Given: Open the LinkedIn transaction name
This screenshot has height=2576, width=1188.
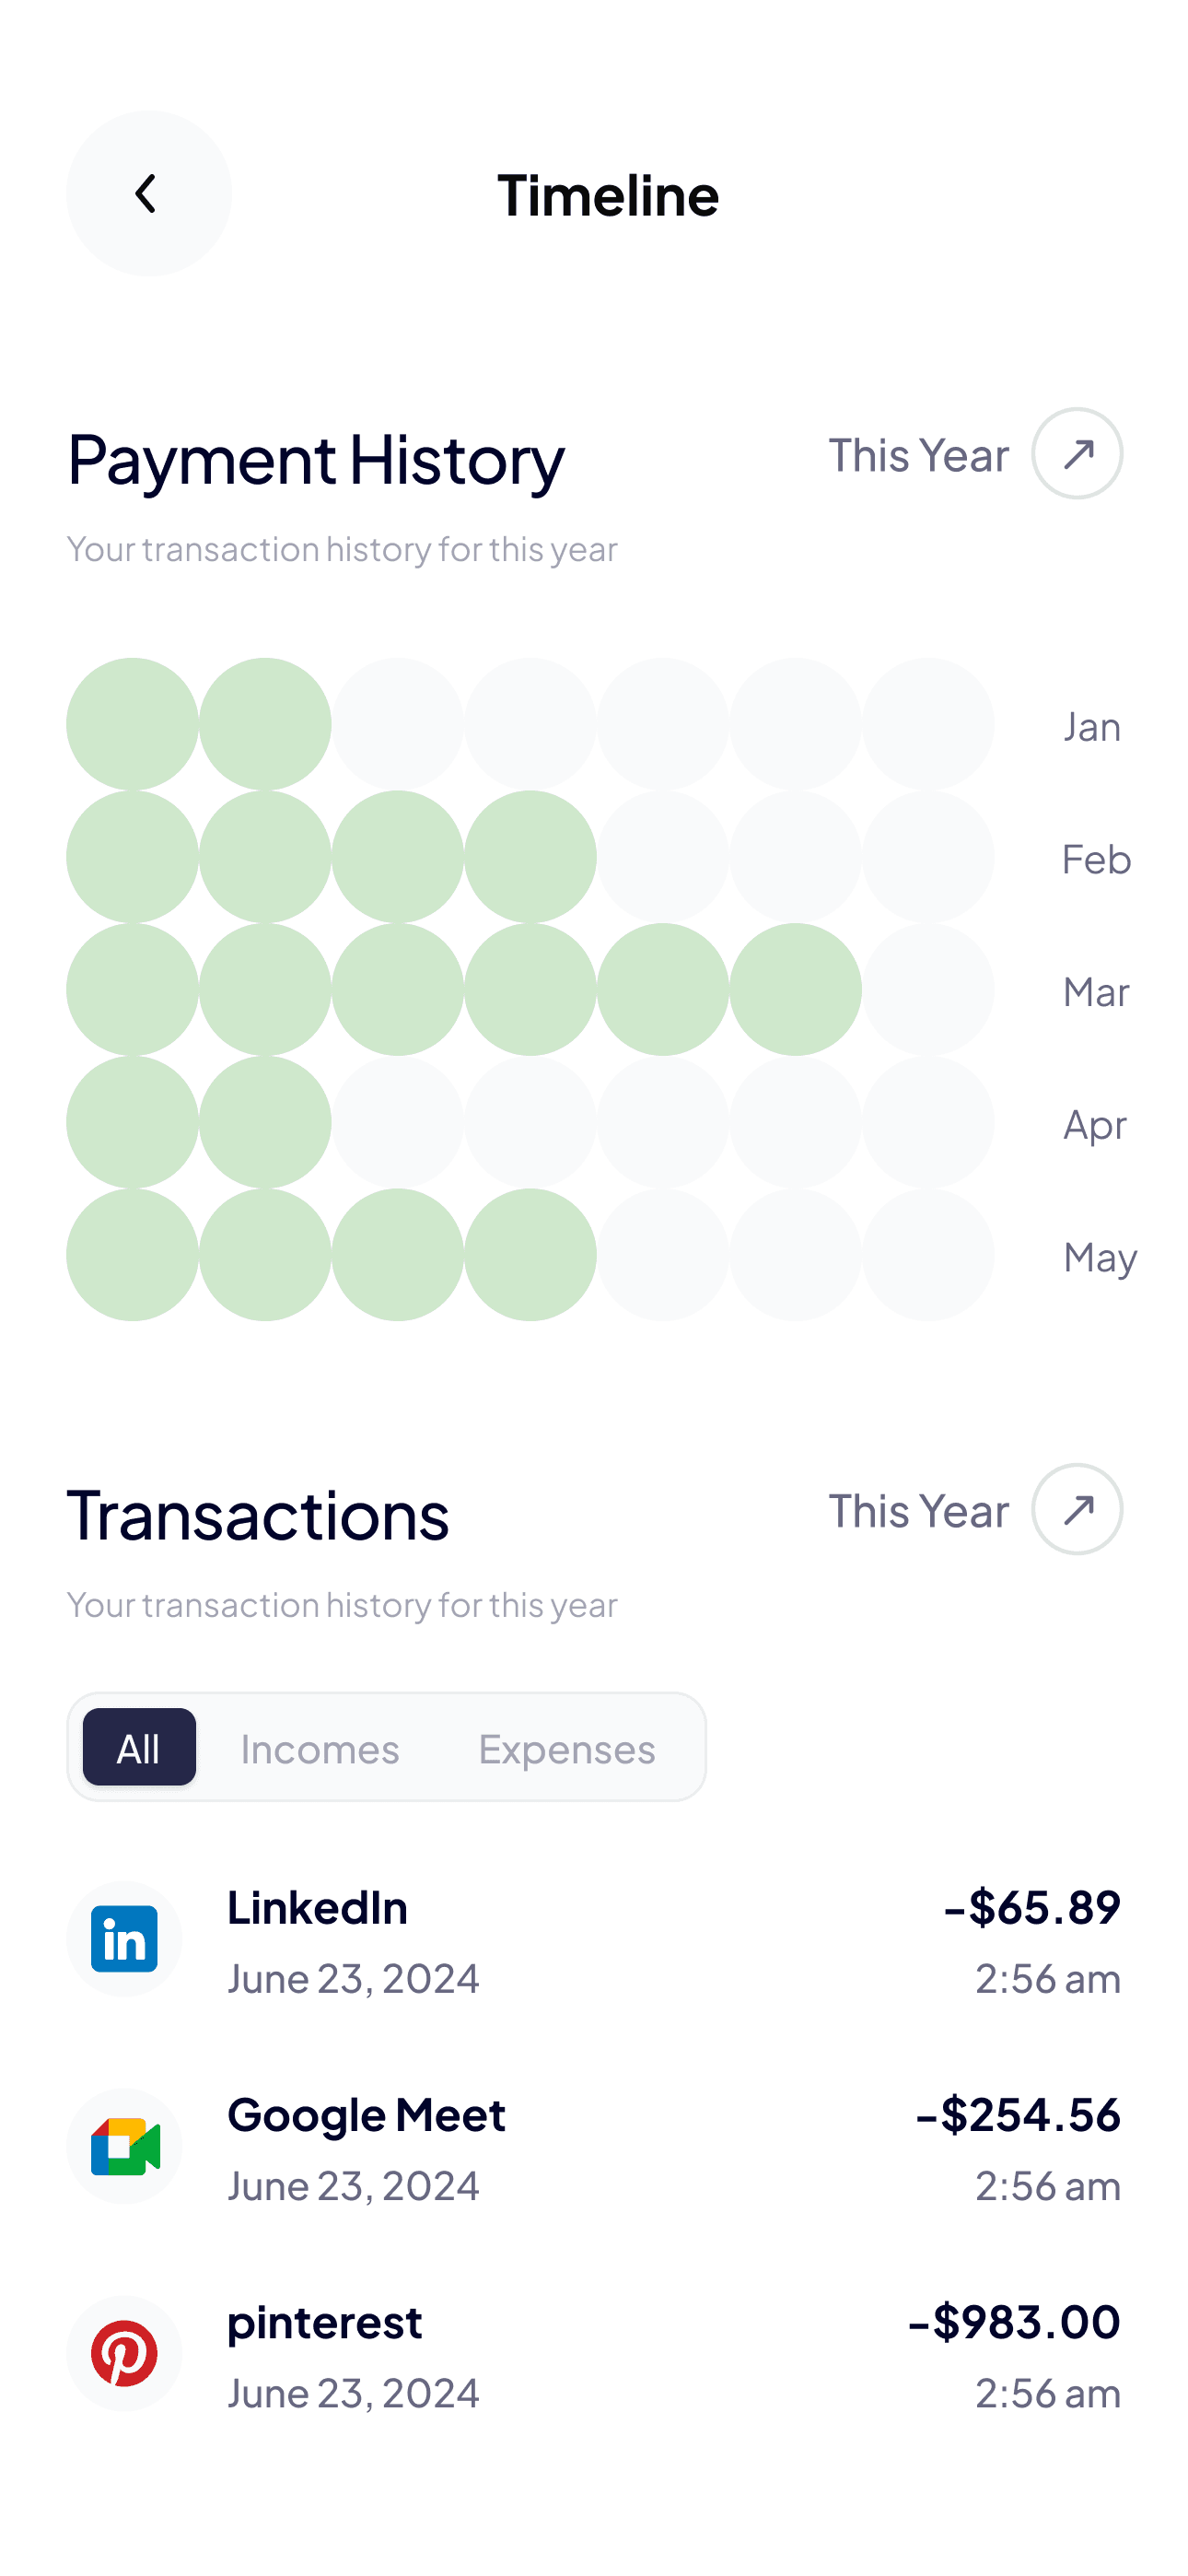Looking at the screenshot, I should (317, 1908).
